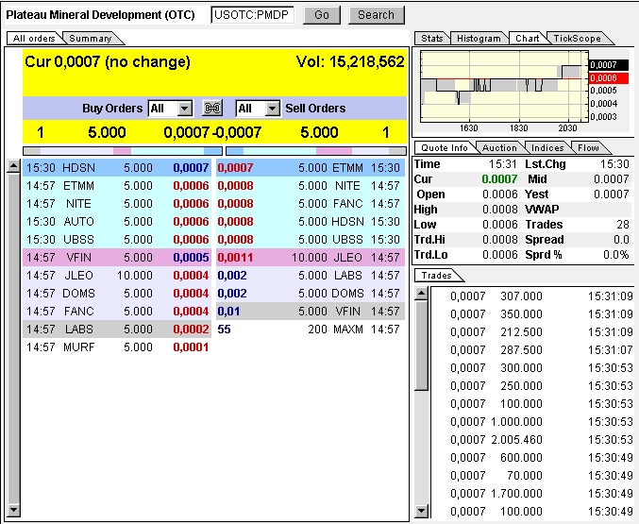
Task: Show the Indices tab
Action: click(547, 148)
